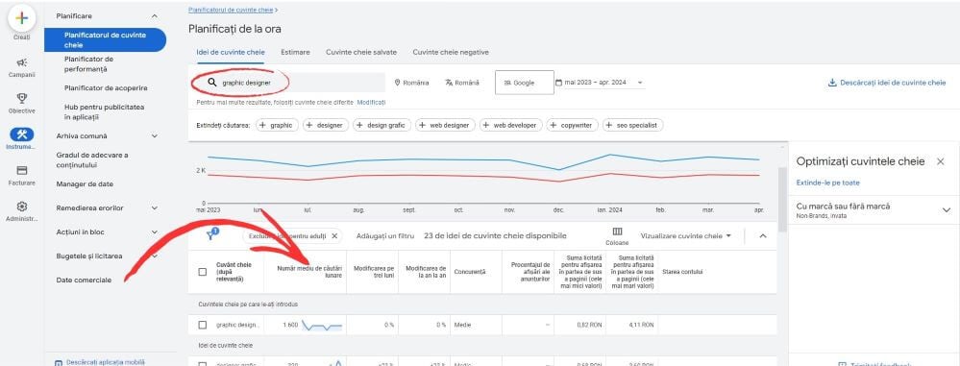Expand Remedierea erorilor section
Screen dimensions: 960x366
coord(155,208)
